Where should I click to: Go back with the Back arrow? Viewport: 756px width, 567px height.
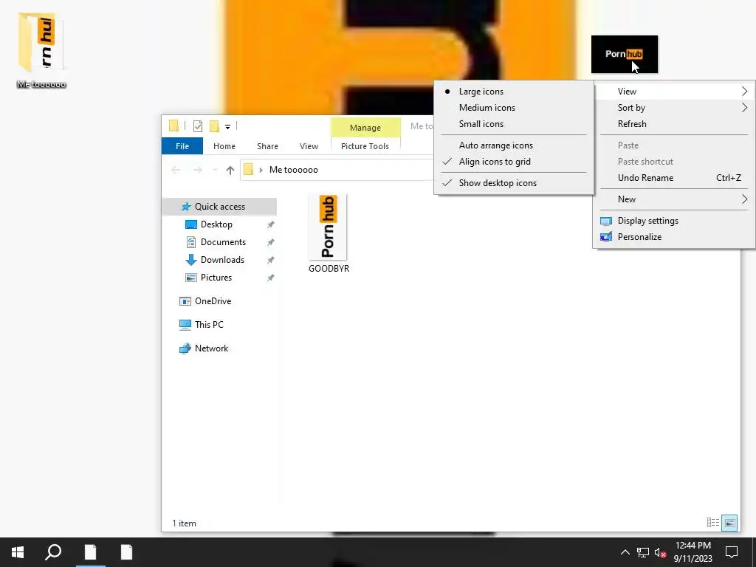click(x=176, y=170)
